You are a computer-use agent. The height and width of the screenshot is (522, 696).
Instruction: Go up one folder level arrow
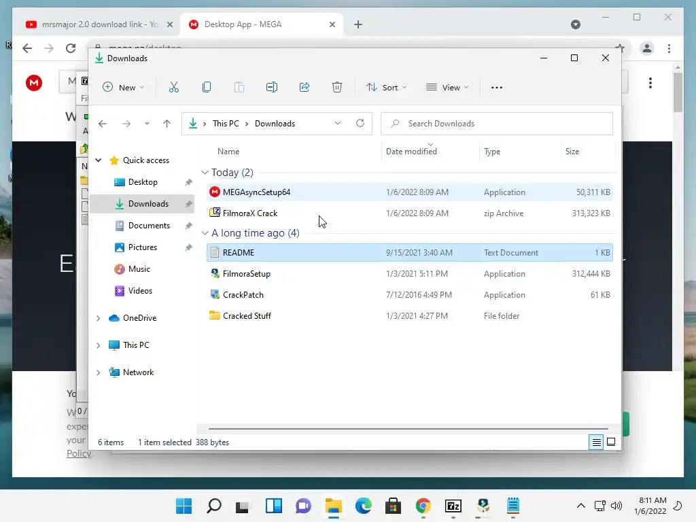click(x=167, y=124)
